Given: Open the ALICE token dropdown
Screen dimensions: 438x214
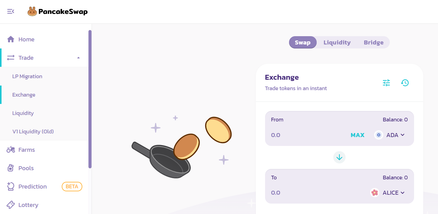Looking at the screenshot, I should tap(388, 193).
